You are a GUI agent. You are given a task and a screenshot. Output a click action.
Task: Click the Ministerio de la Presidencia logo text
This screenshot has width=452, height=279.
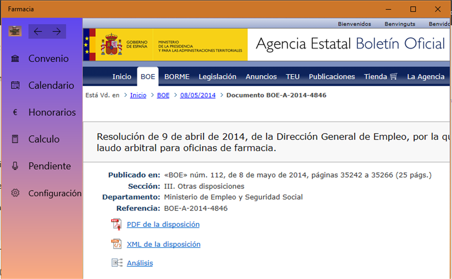coord(200,46)
